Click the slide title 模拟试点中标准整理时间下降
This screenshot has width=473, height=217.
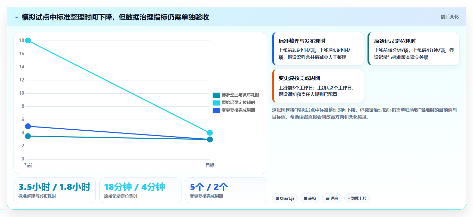(115, 17)
